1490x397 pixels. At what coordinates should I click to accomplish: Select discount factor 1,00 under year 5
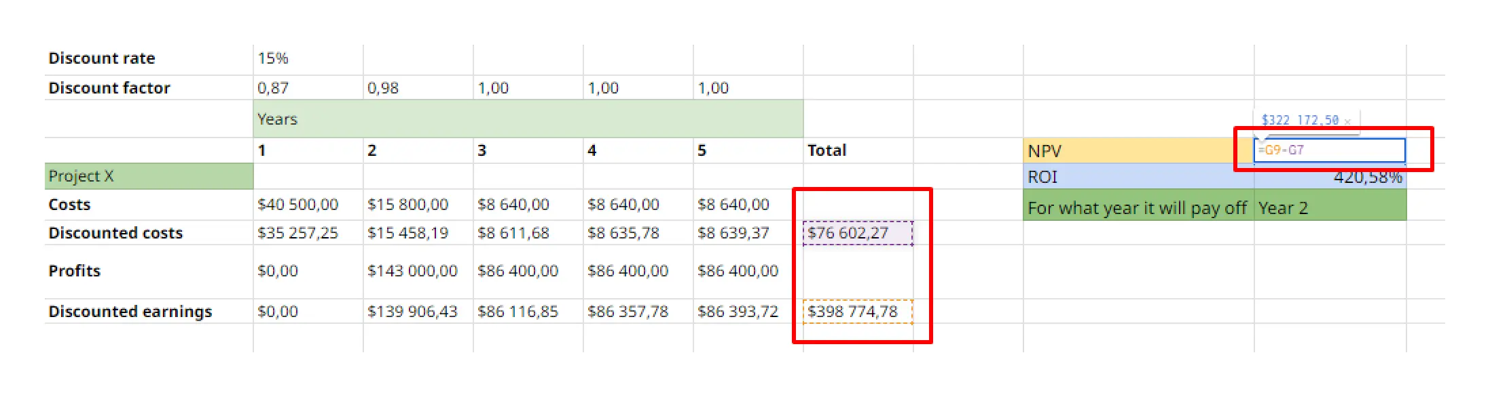click(x=748, y=88)
